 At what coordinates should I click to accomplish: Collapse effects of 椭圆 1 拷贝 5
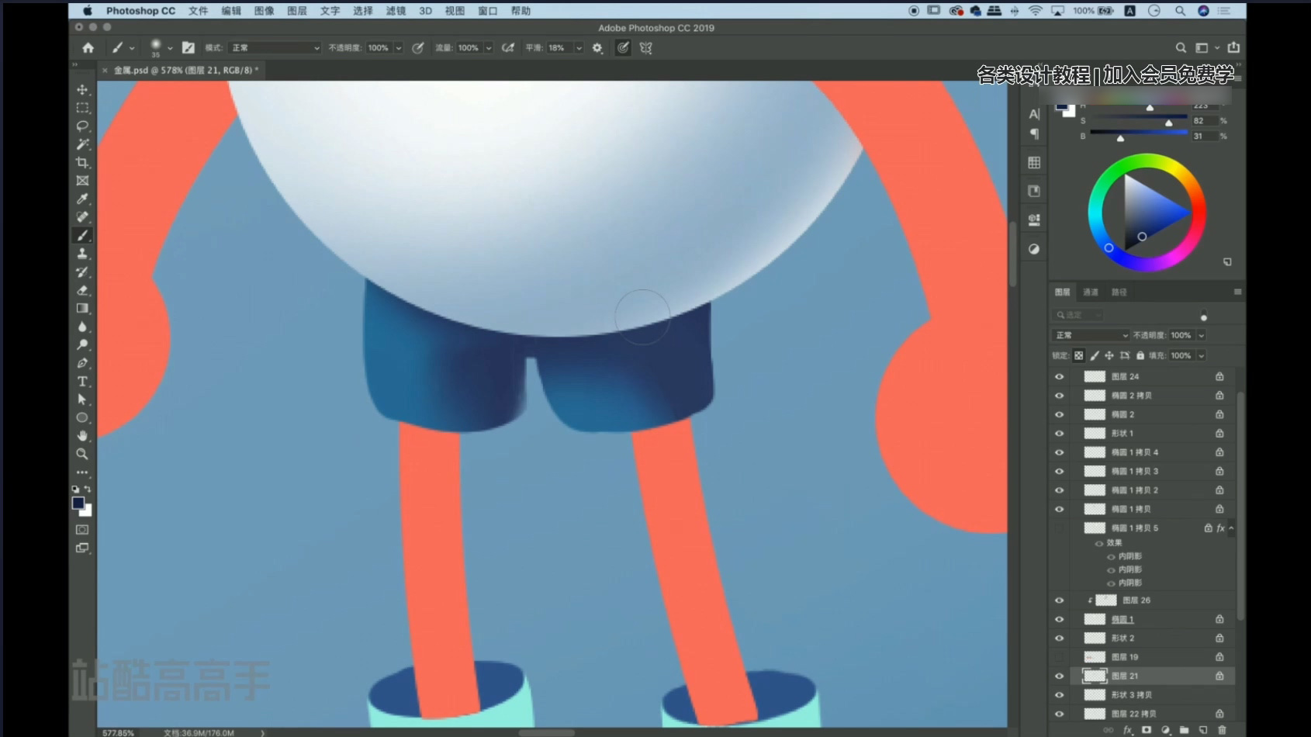[x=1231, y=528]
